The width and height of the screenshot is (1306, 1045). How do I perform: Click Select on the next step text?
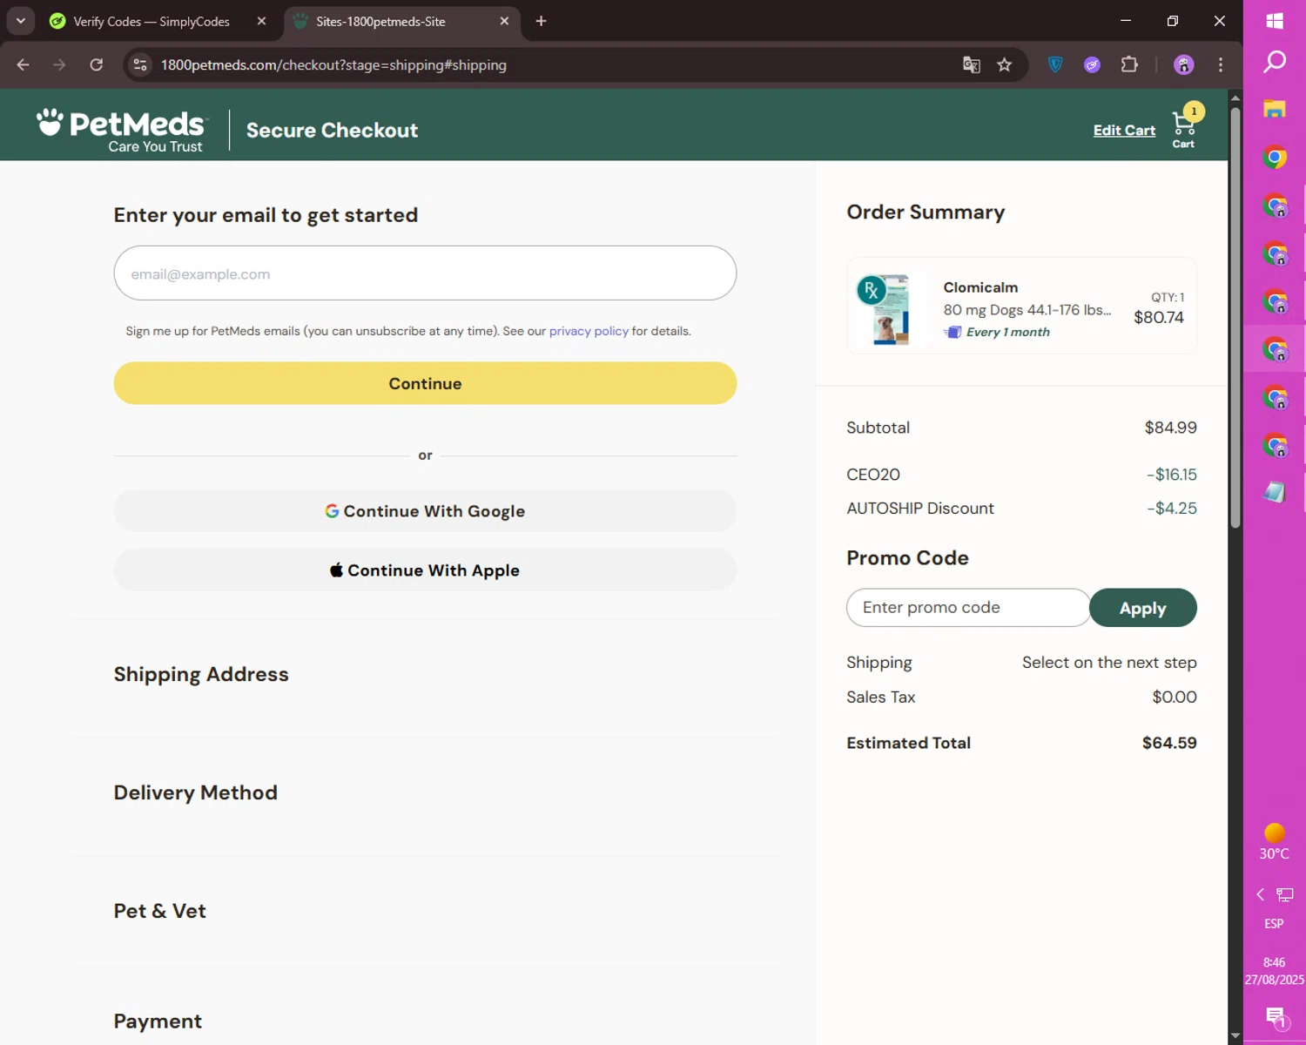click(x=1109, y=663)
